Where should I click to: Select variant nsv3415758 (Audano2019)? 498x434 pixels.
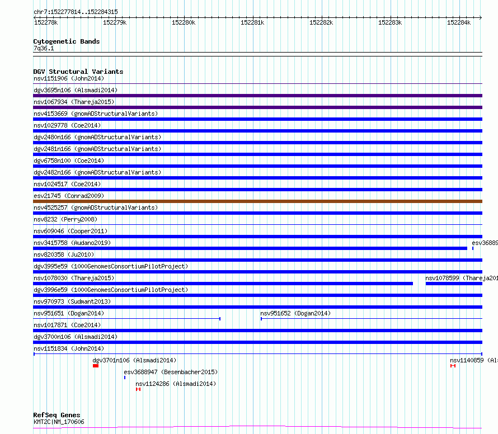click(x=72, y=243)
